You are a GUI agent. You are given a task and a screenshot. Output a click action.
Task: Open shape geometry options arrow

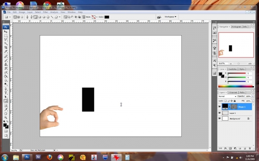pos(60,17)
